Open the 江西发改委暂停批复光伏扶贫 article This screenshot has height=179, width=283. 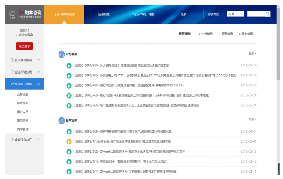[121, 65]
